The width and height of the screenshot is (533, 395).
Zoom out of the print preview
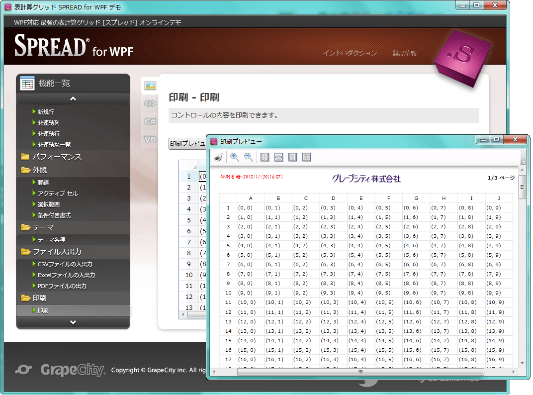pos(249,157)
